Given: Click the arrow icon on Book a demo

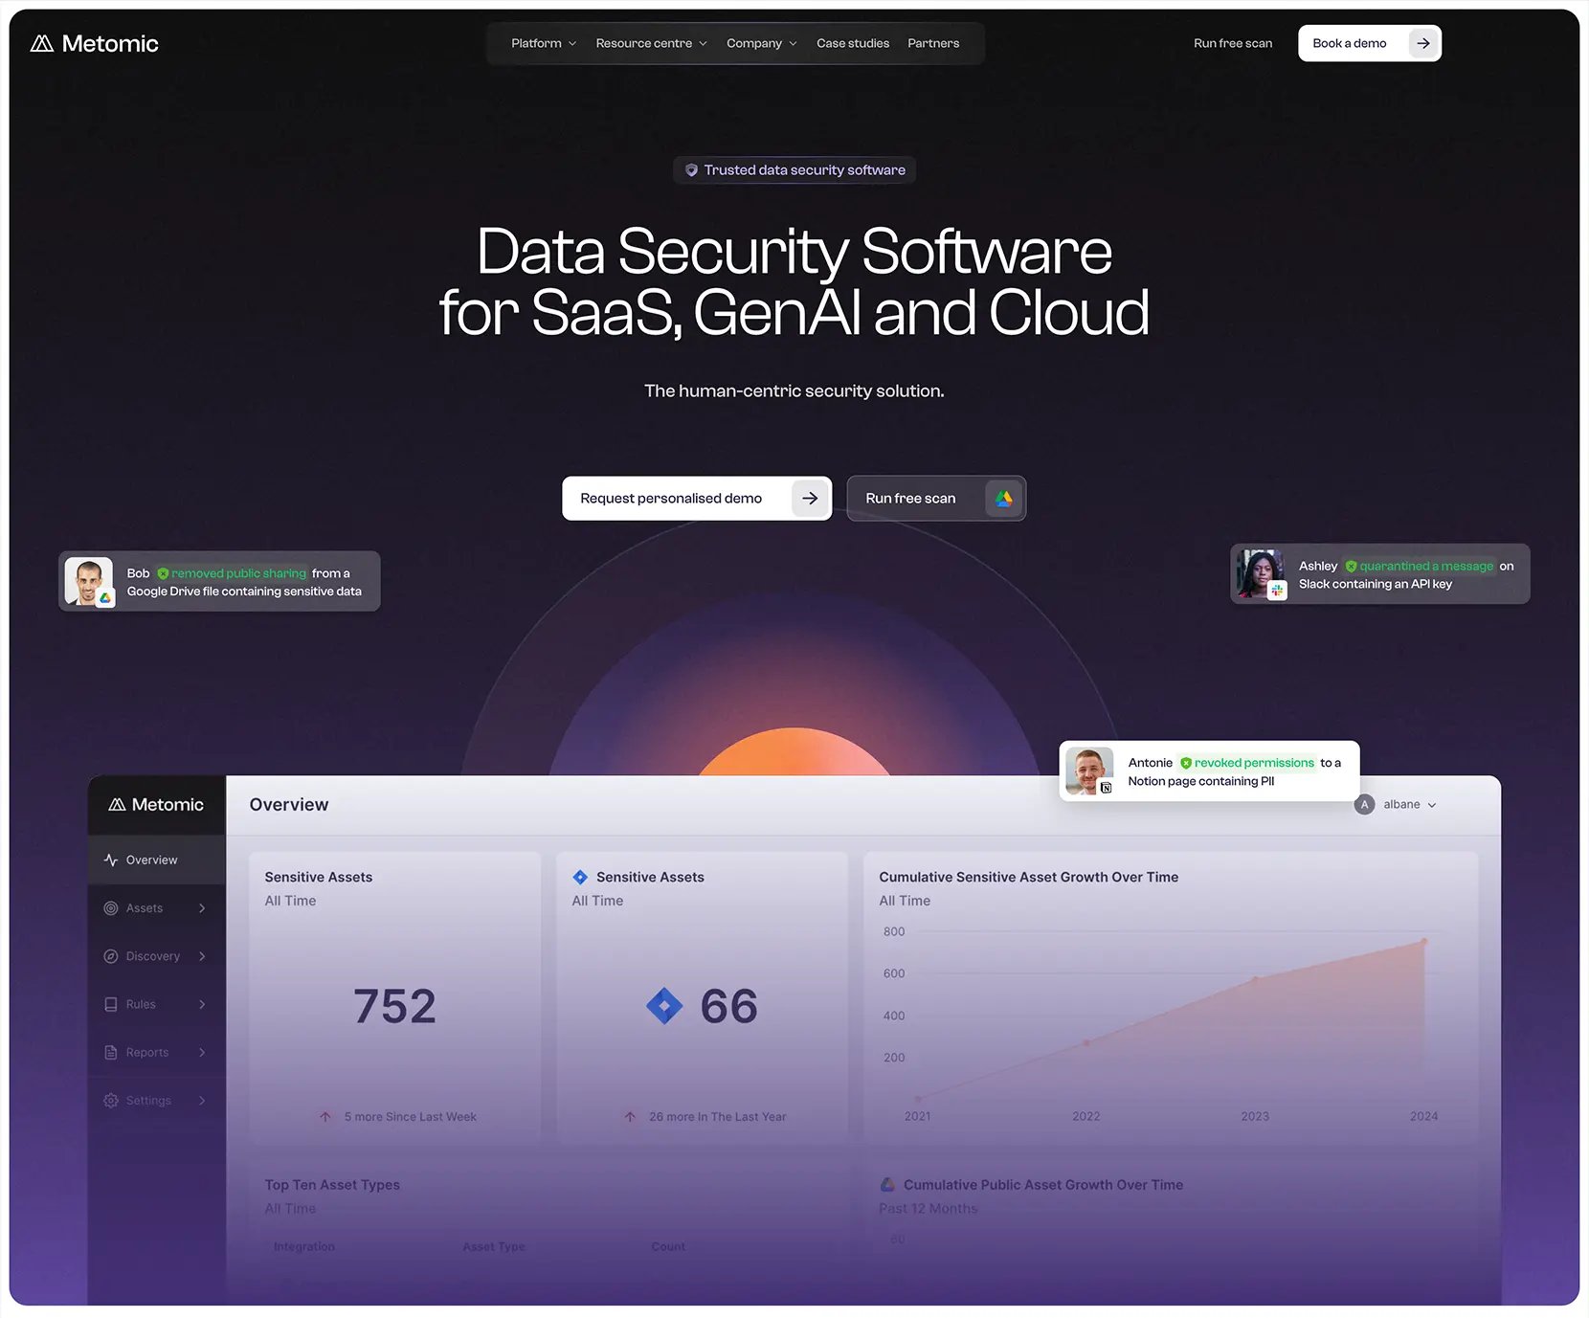Looking at the screenshot, I should tap(1423, 43).
